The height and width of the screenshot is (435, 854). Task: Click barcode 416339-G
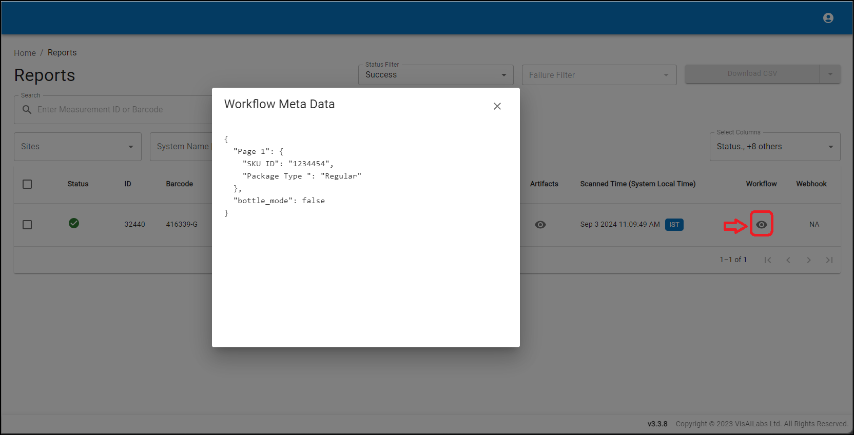pos(182,225)
